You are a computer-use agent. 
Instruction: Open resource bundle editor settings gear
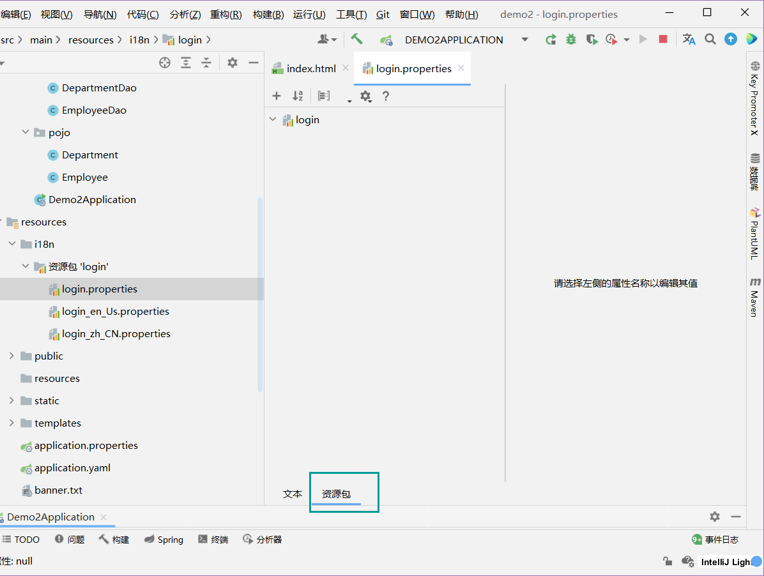point(366,96)
